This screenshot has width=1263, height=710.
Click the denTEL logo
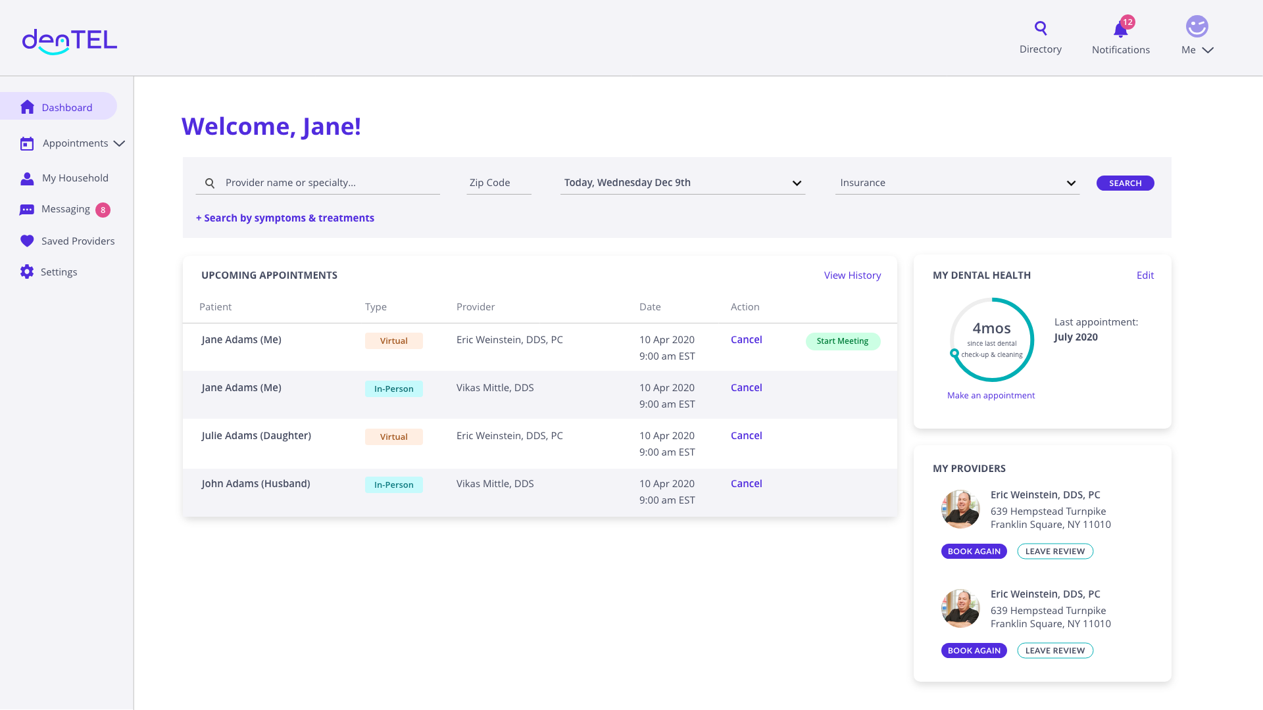[x=70, y=41]
